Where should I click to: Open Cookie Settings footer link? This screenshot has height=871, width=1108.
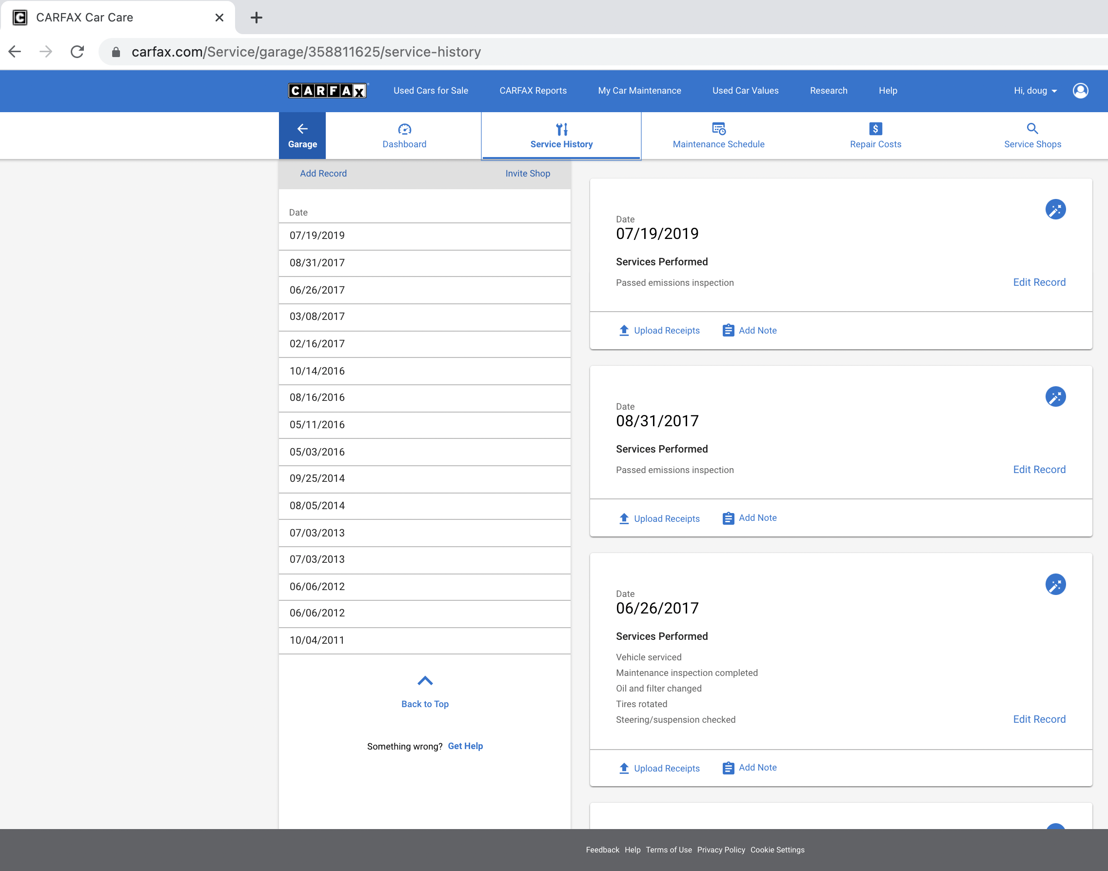[777, 850]
